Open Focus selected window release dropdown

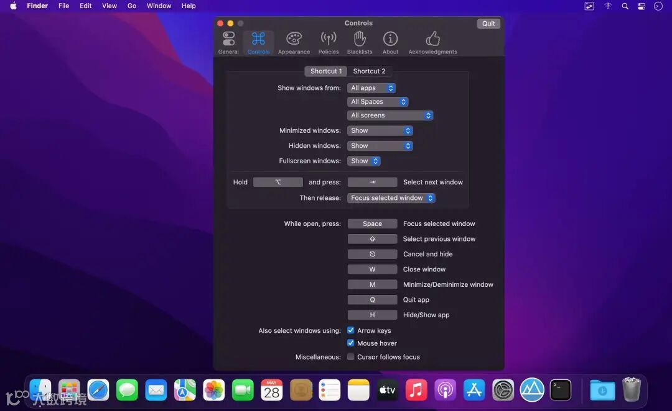[x=391, y=198]
